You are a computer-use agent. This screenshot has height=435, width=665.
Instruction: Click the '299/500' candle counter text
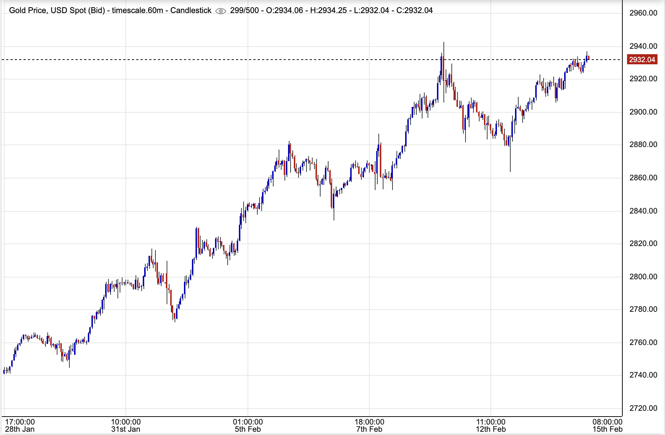pos(244,10)
